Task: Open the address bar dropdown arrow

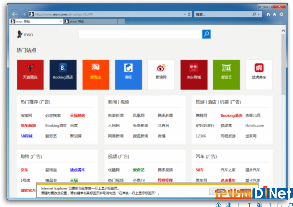Action: click(185, 14)
